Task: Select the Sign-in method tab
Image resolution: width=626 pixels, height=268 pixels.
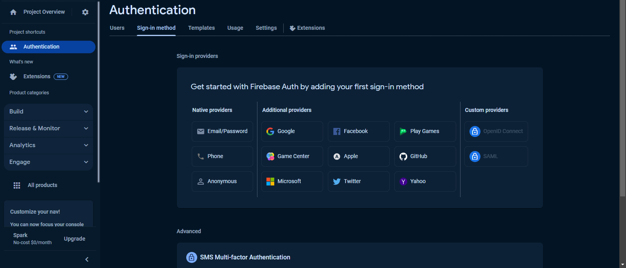Action: click(x=156, y=28)
